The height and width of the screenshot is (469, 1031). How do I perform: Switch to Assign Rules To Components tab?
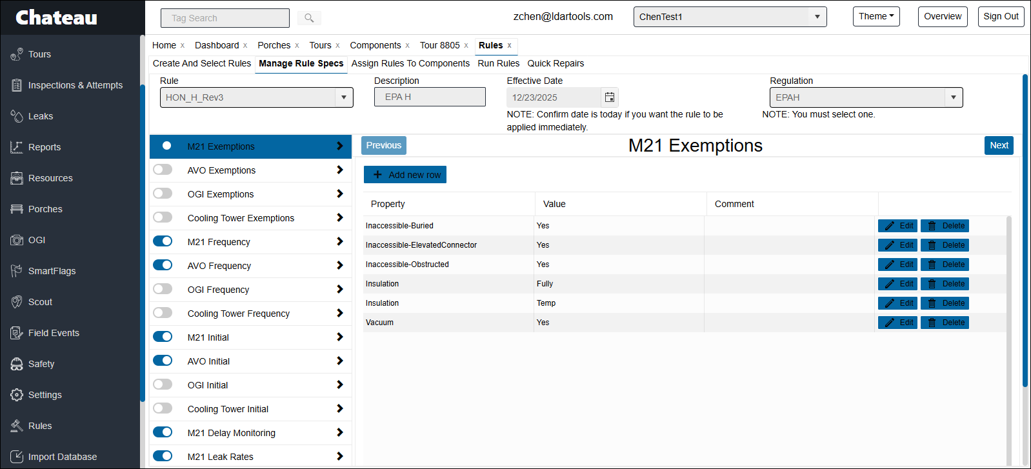[x=410, y=63]
